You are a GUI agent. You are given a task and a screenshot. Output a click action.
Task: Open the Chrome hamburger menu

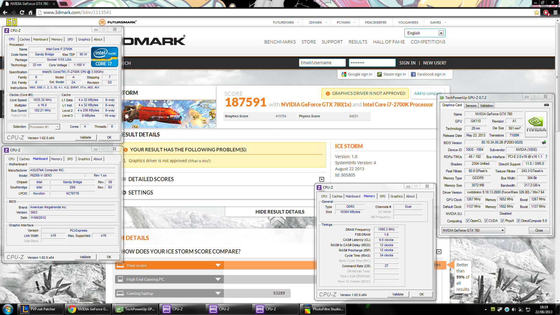[555, 13]
